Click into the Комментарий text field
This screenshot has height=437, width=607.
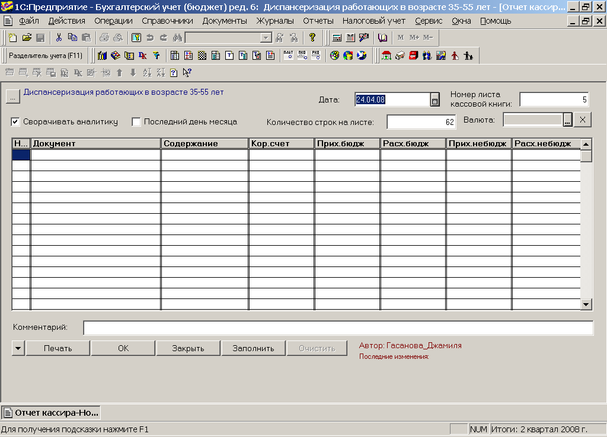[x=338, y=328]
